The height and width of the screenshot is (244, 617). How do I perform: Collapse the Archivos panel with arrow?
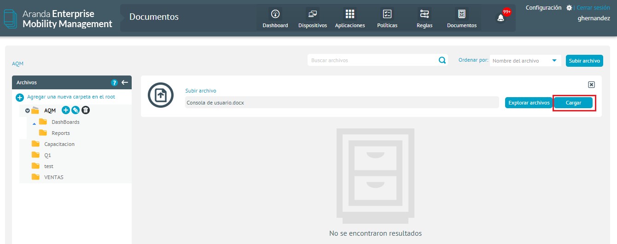(x=125, y=82)
